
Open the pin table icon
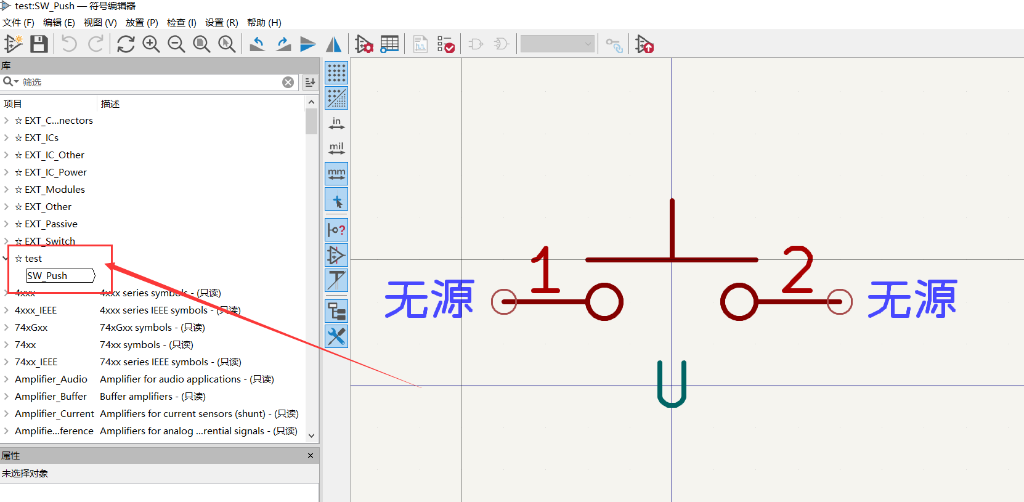click(389, 44)
